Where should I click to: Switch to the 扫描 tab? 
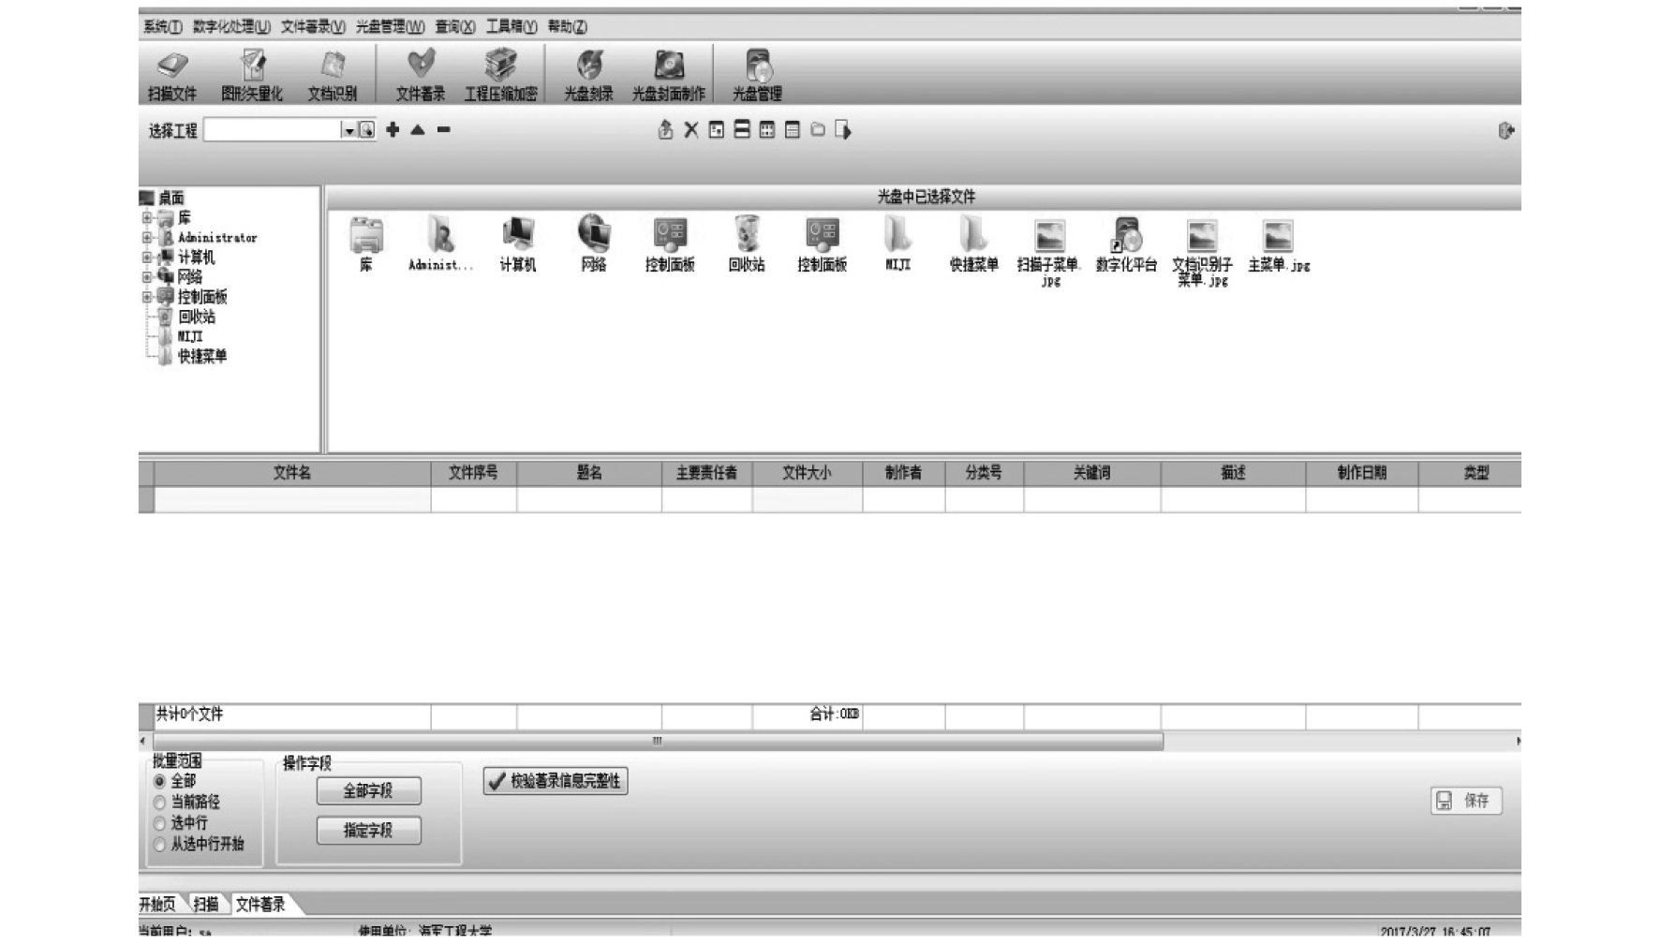coord(206,905)
